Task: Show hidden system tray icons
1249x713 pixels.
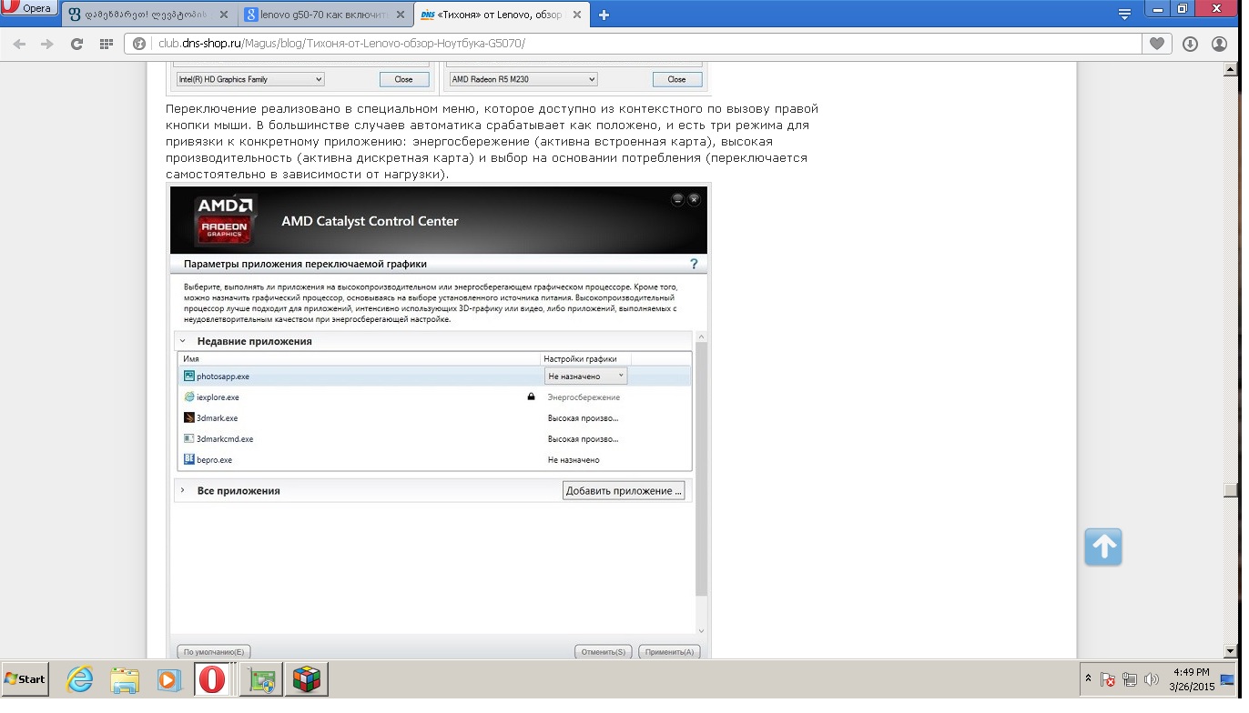Action: point(1088,678)
